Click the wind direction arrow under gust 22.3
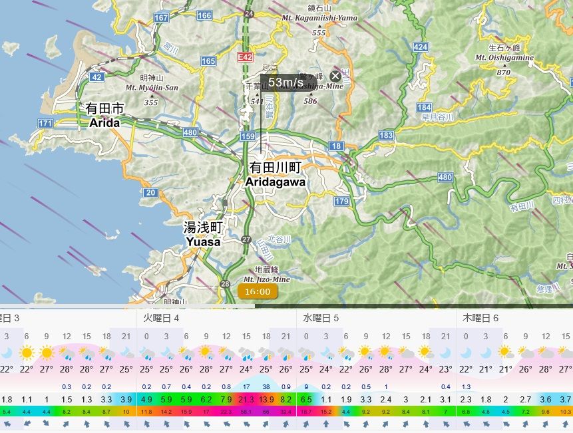Screen dimensions: 573x433 [226, 424]
